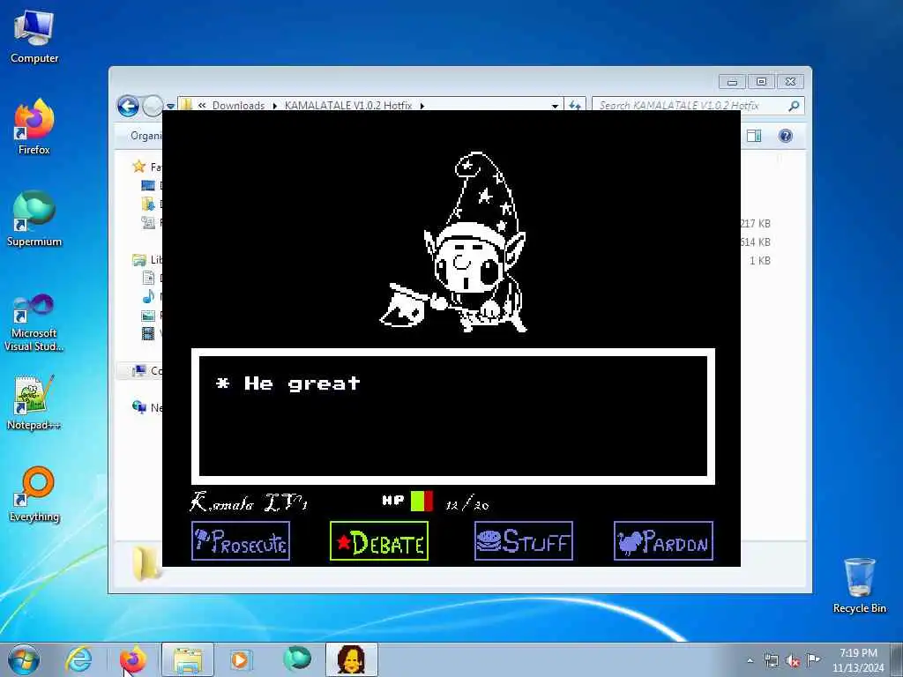Open Supermium desktop shortcut

(x=34, y=219)
